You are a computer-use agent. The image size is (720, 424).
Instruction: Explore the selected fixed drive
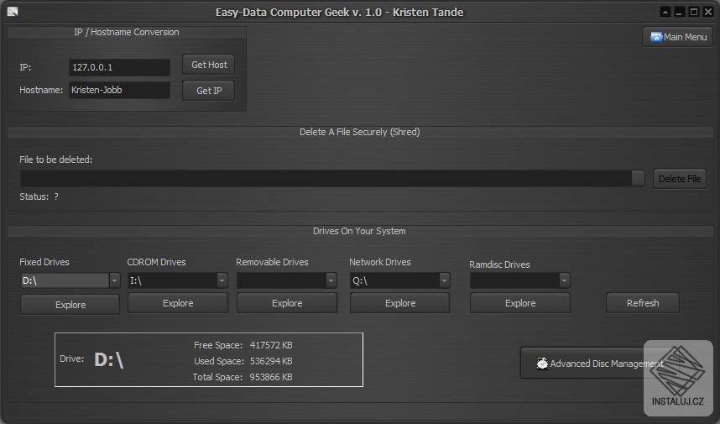pos(70,305)
